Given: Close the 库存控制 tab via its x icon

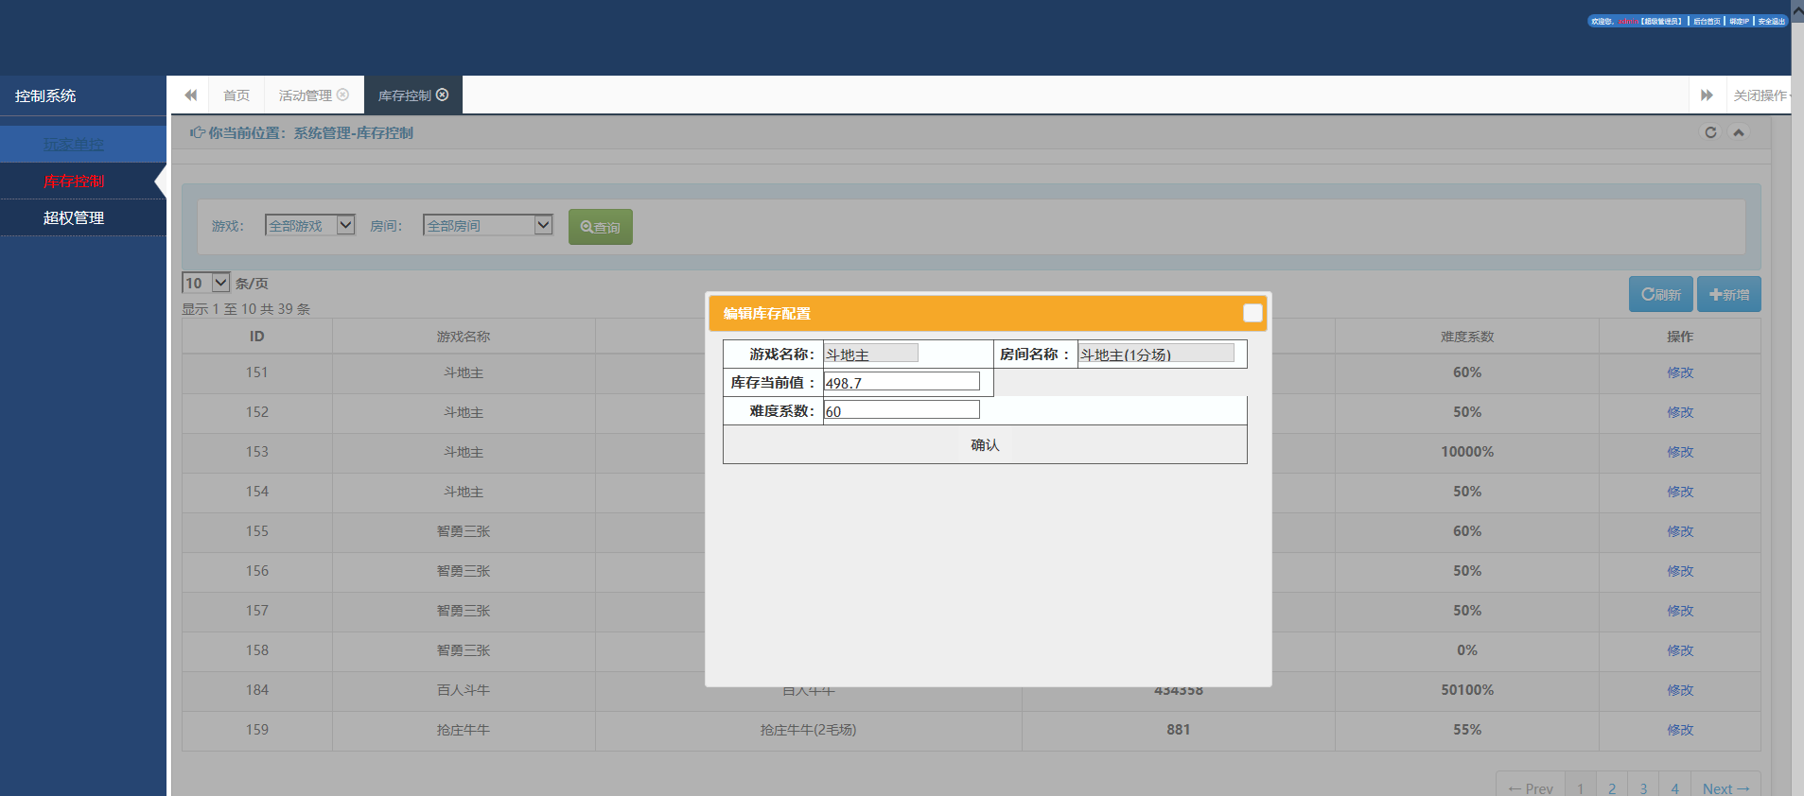Looking at the screenshot, I should (x=442, y=95).
